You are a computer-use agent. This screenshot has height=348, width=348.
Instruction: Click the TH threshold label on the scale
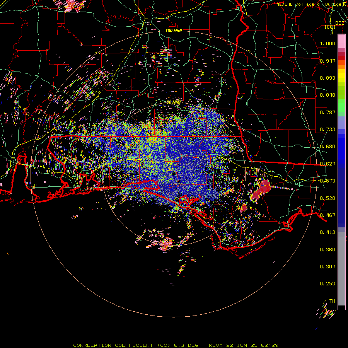[332, 301]
